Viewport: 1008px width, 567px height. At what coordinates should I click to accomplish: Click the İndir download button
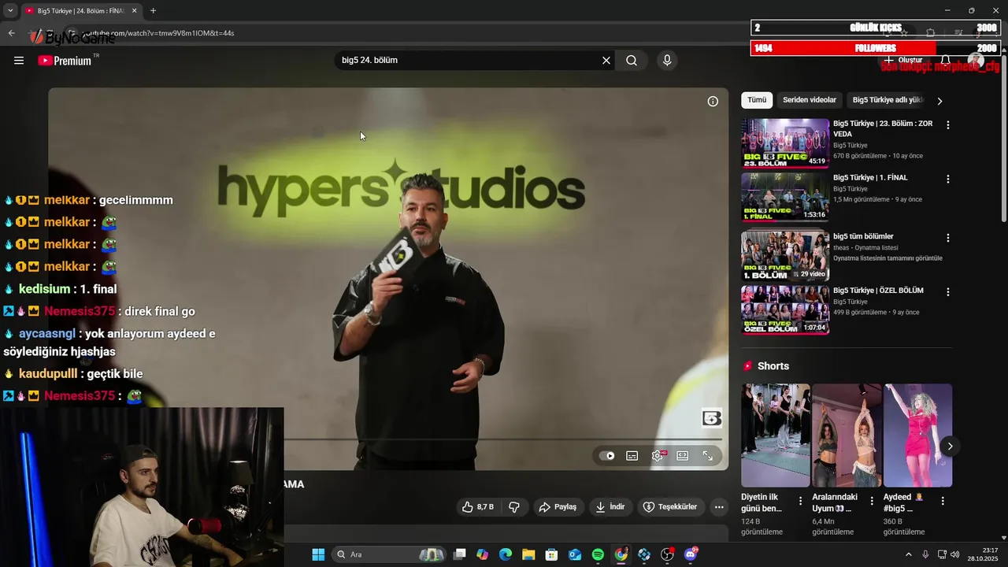tap(610, 507)
